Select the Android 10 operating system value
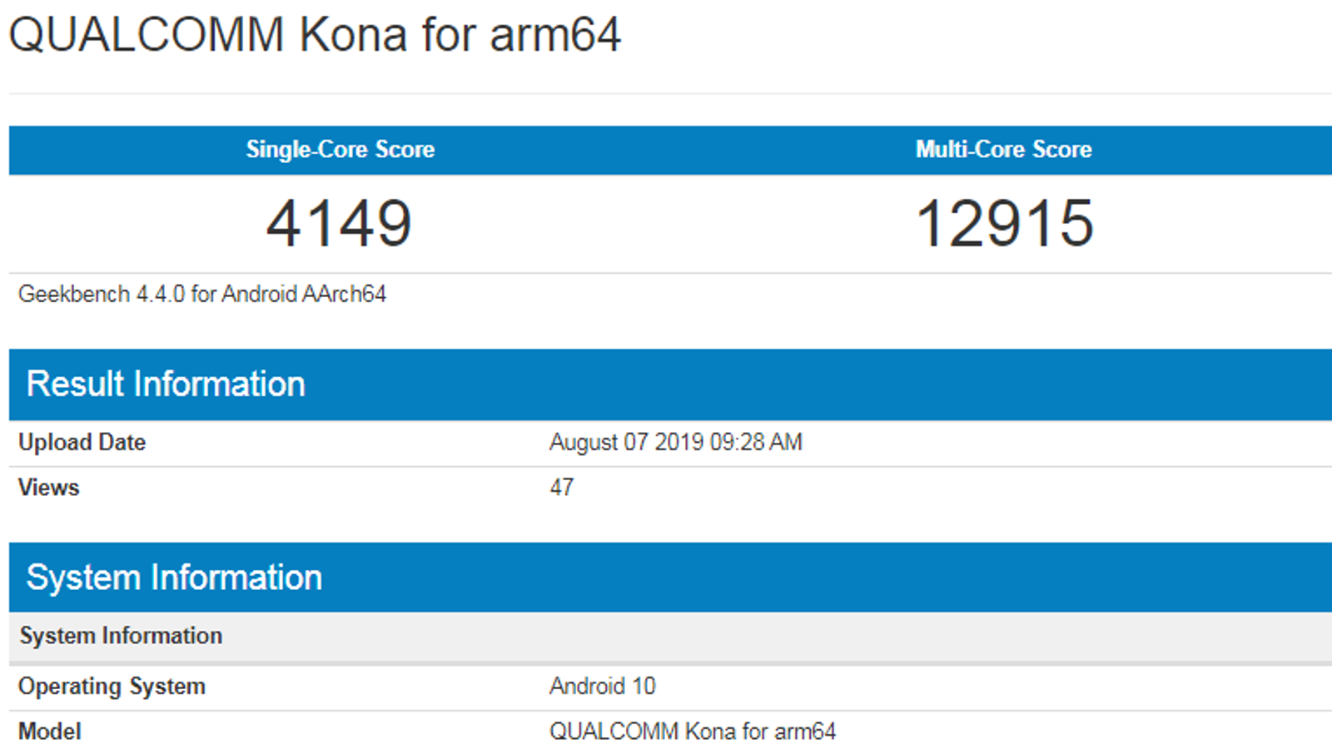 (602, 687)
